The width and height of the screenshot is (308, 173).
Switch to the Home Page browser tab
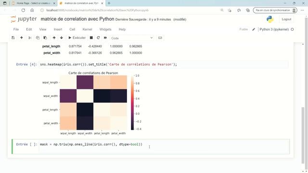click(33, 3)
